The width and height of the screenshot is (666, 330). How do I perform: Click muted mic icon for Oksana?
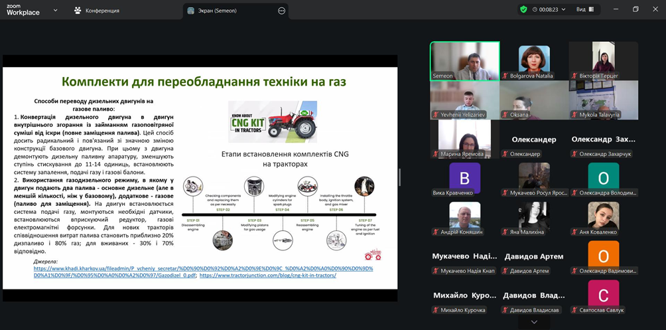pyautogui.click(x=505, y=115)
